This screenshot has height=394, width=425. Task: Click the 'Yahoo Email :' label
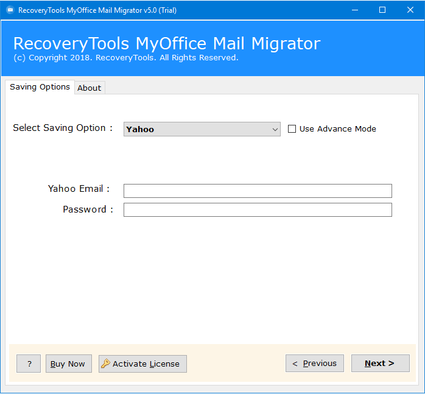coord(79,188)
